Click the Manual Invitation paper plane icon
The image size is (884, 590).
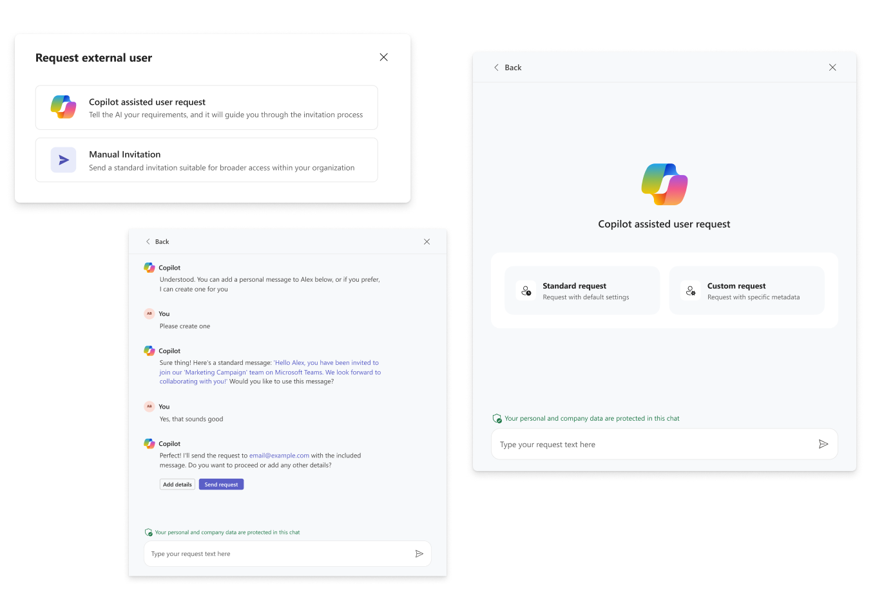pyautogui.click(x=64, y=160)
